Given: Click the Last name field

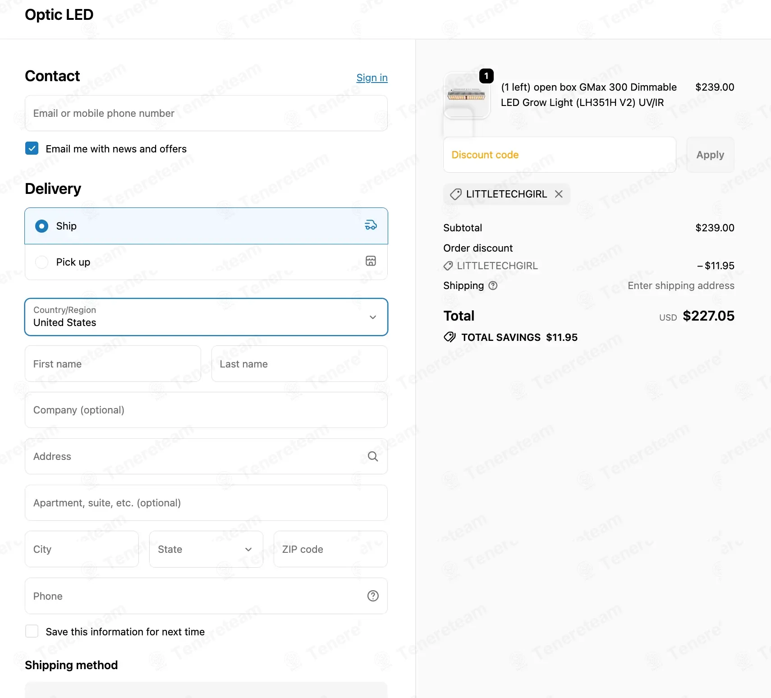Looking at the screenshot, I should click(x=299, y=364).
